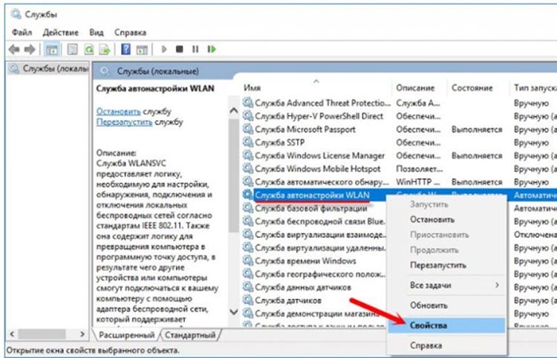Click the Pause service toolbar icon

(x=195, y=49)
